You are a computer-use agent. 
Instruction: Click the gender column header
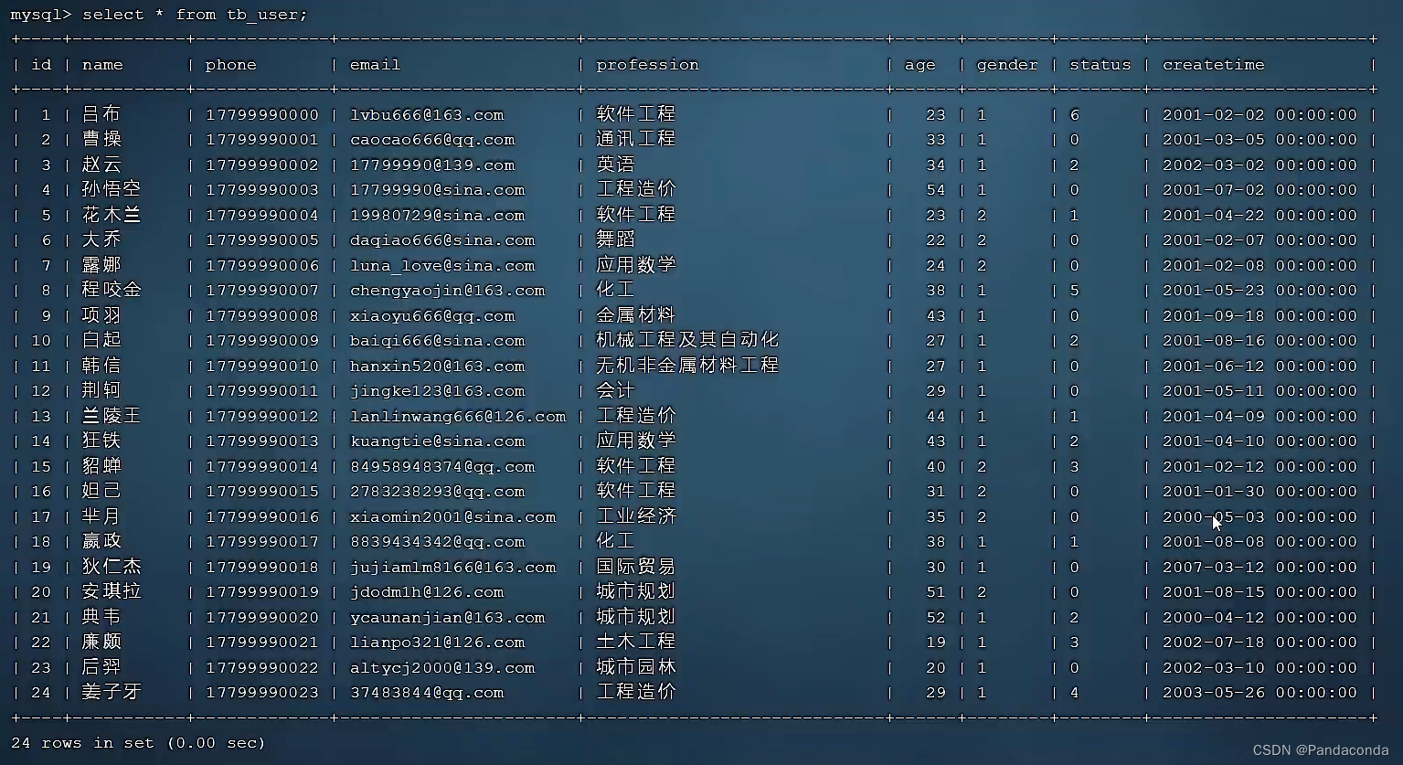pos(1006,64)
